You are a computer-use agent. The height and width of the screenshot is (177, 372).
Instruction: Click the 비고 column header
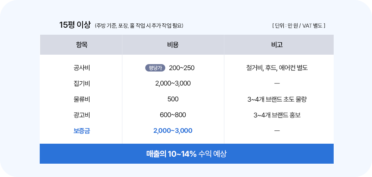pos(277,45)
